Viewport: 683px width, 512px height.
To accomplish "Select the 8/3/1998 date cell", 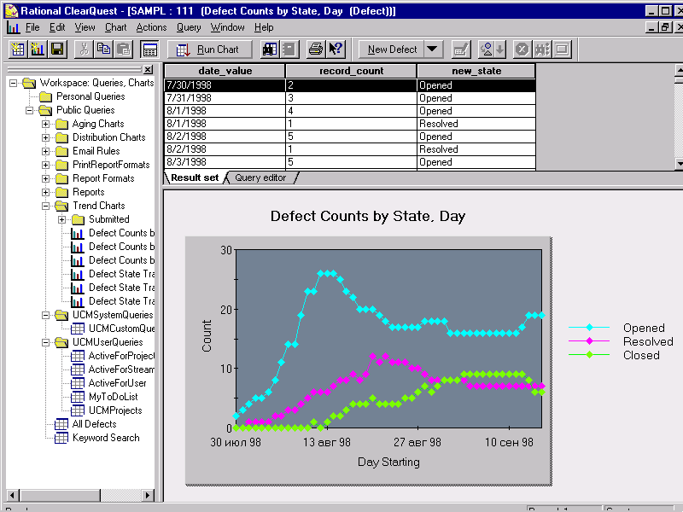I will pos(225,162).
